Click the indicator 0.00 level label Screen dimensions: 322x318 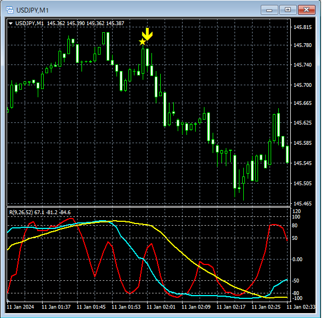click(297, 260)
